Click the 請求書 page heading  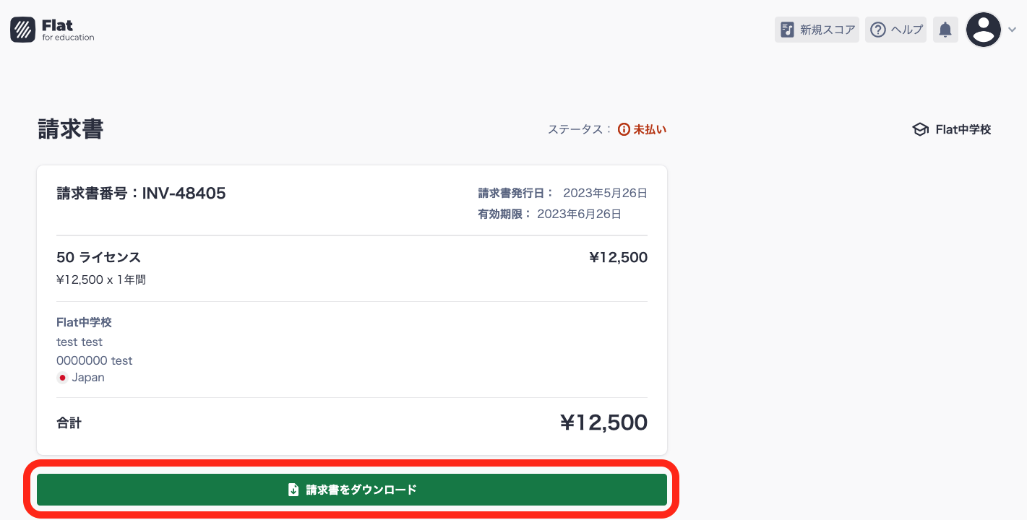click(x=70, y=129)
